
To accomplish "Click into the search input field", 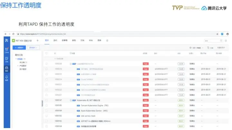I will (212, 40).
